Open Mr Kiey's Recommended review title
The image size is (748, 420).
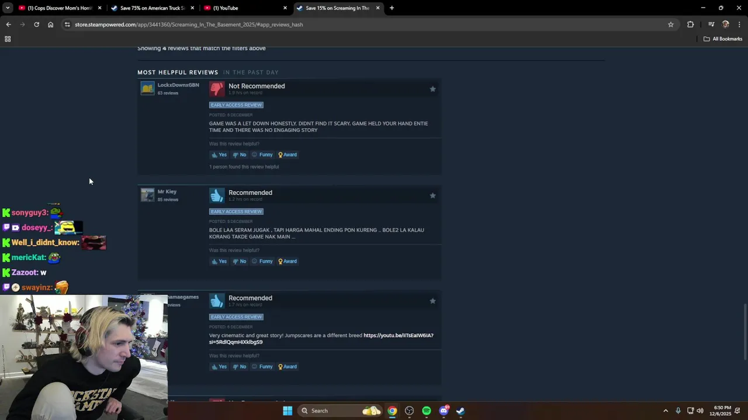click(250, 192)
